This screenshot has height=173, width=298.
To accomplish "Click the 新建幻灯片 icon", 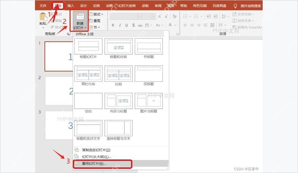I will [x=80, y=17].
